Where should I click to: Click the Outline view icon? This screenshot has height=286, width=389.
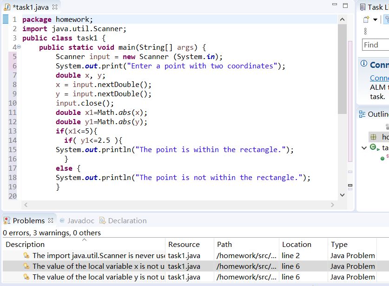(x=362, y=114)
